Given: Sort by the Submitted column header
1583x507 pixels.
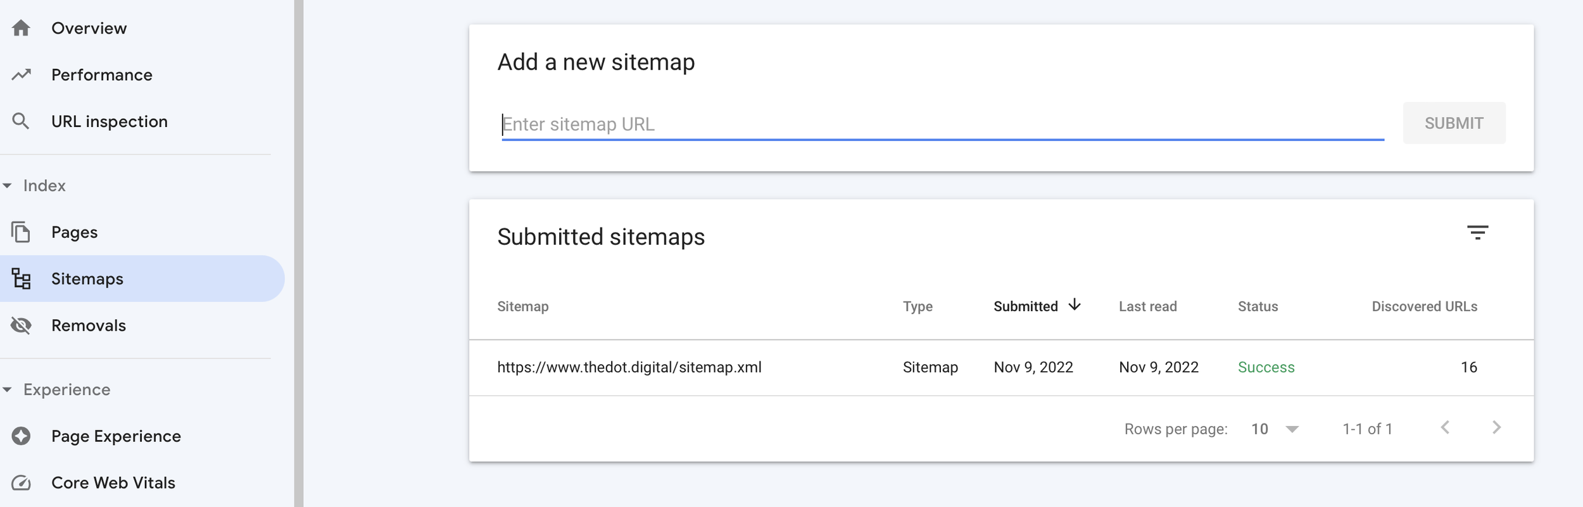Looking at the screenshot, I should click(1026, 307).
